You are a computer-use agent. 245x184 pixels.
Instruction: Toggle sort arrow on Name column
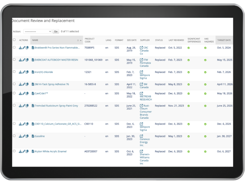pos(81,41)
